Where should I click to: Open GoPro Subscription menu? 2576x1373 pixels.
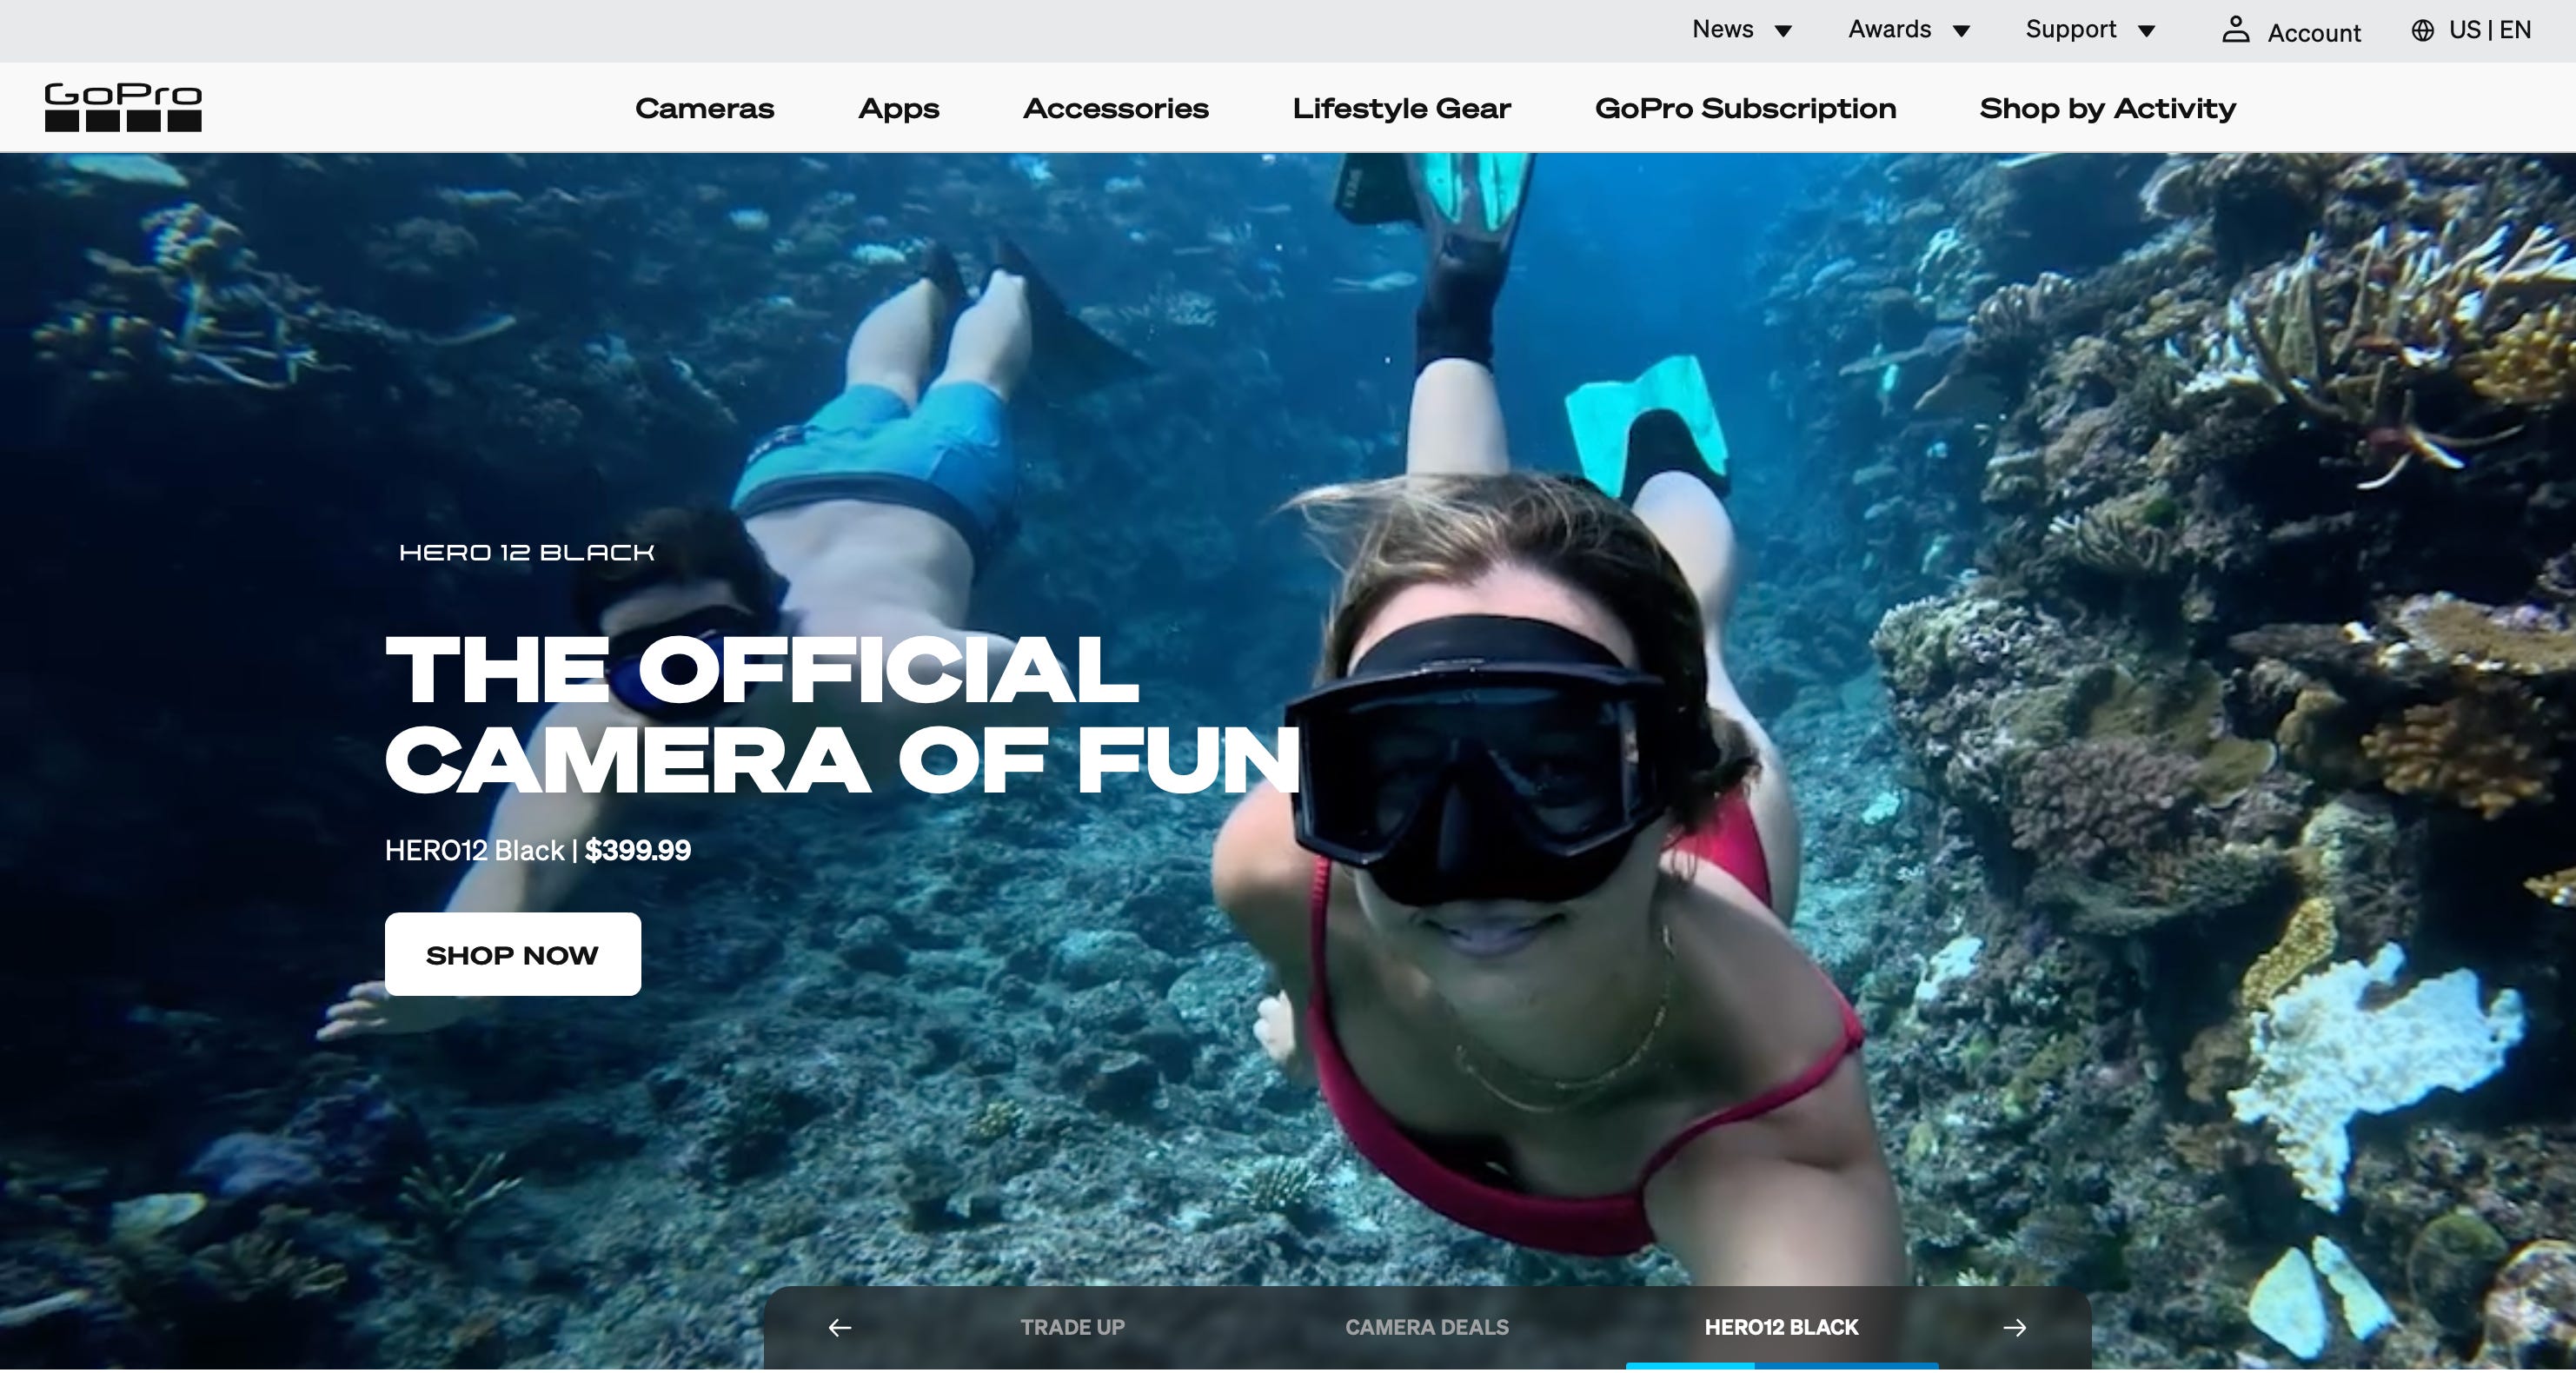click(x=1745, y=109)
